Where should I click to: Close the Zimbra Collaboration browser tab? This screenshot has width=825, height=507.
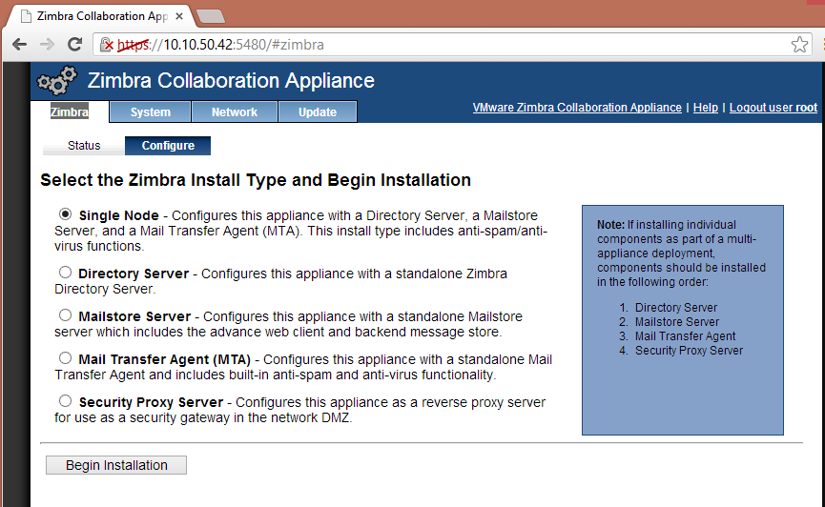click(x=178, y=16)
